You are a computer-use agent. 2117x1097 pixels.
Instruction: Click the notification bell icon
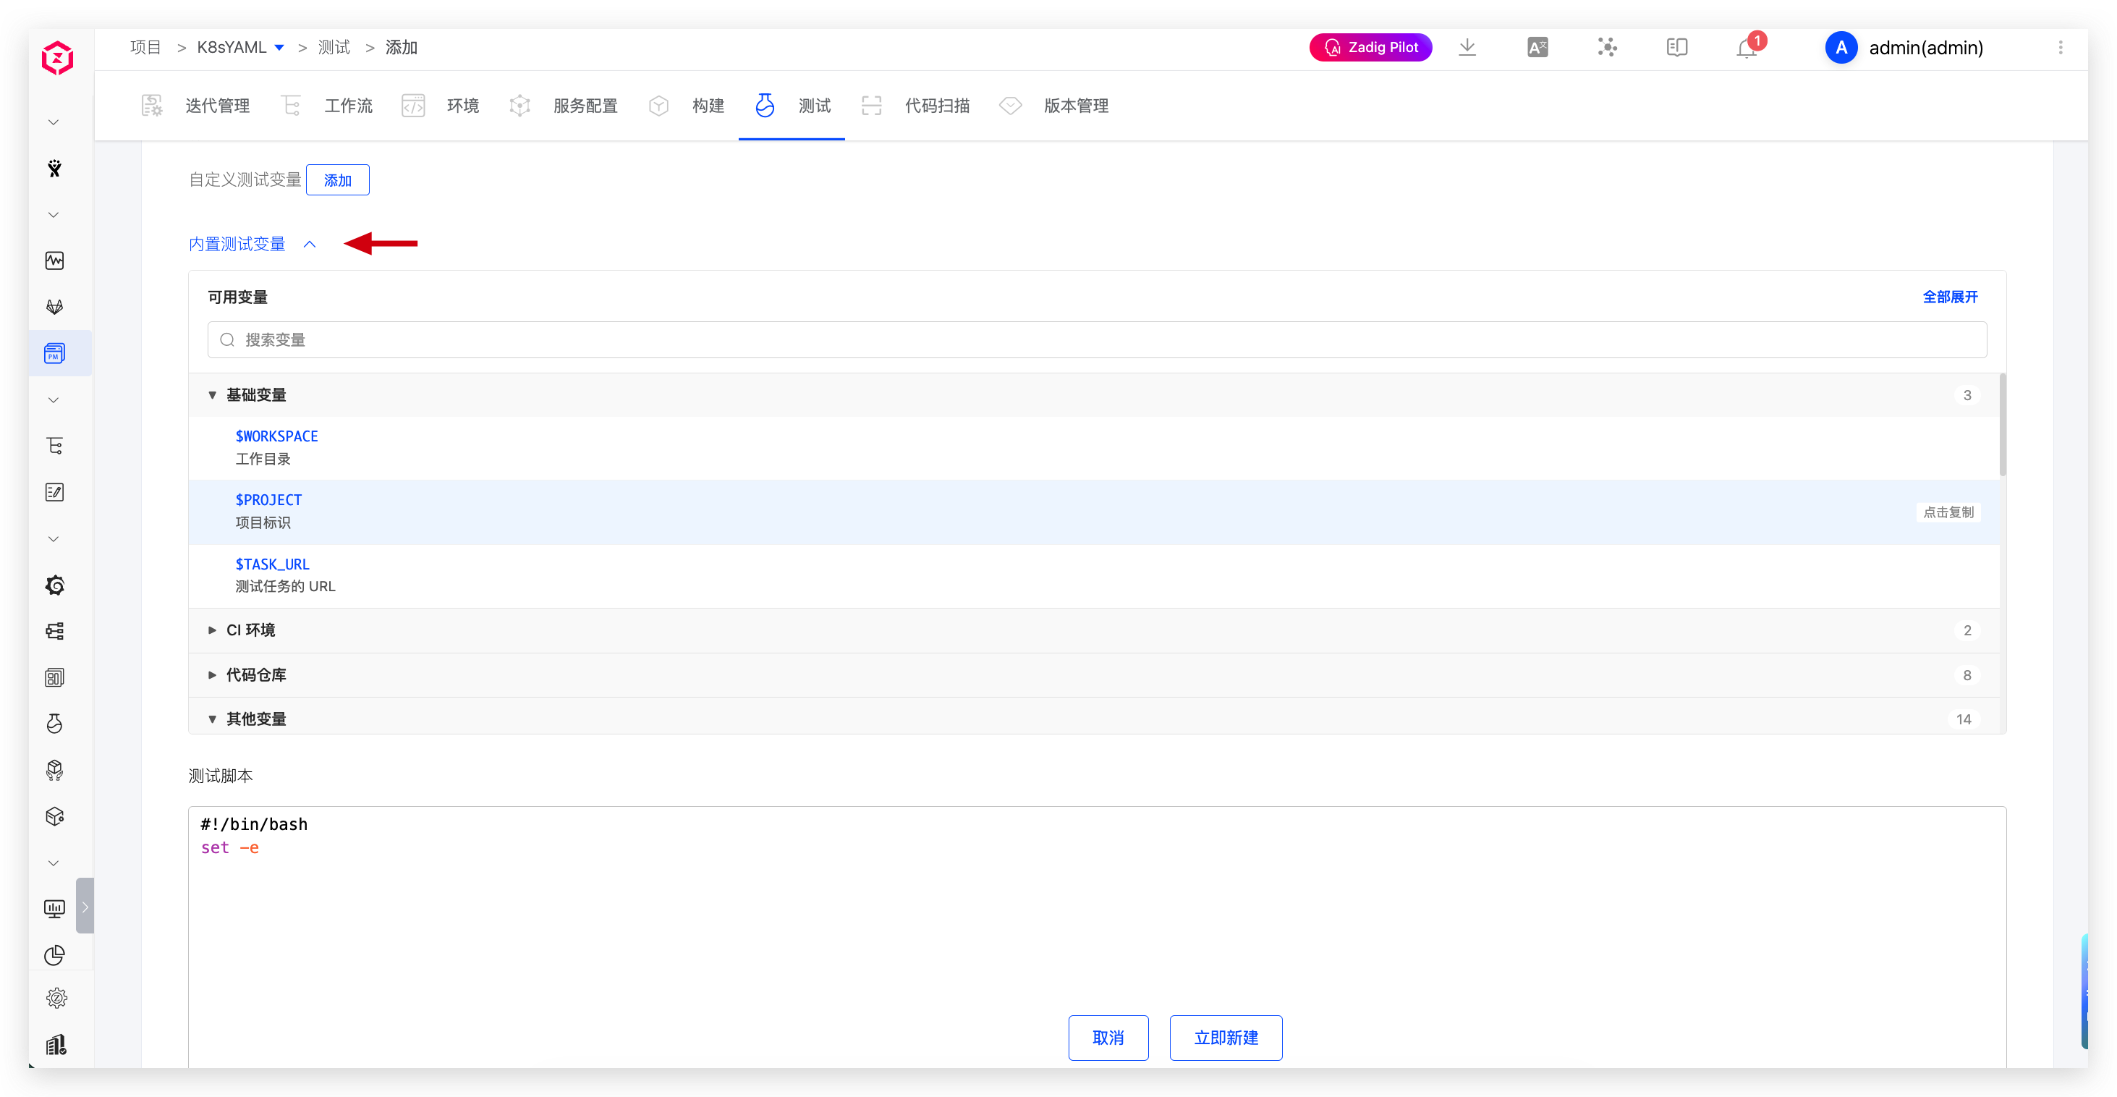click(x=1746, y=48)
